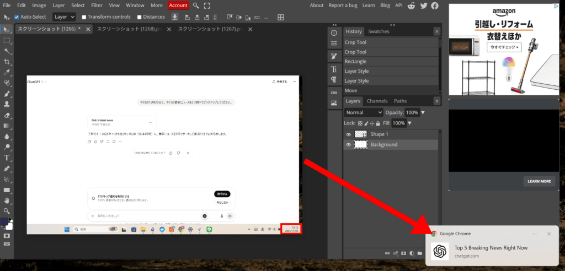This screenshot has height=271, width=565.
Task: Select the Hand tool
Action: point(7,200)
